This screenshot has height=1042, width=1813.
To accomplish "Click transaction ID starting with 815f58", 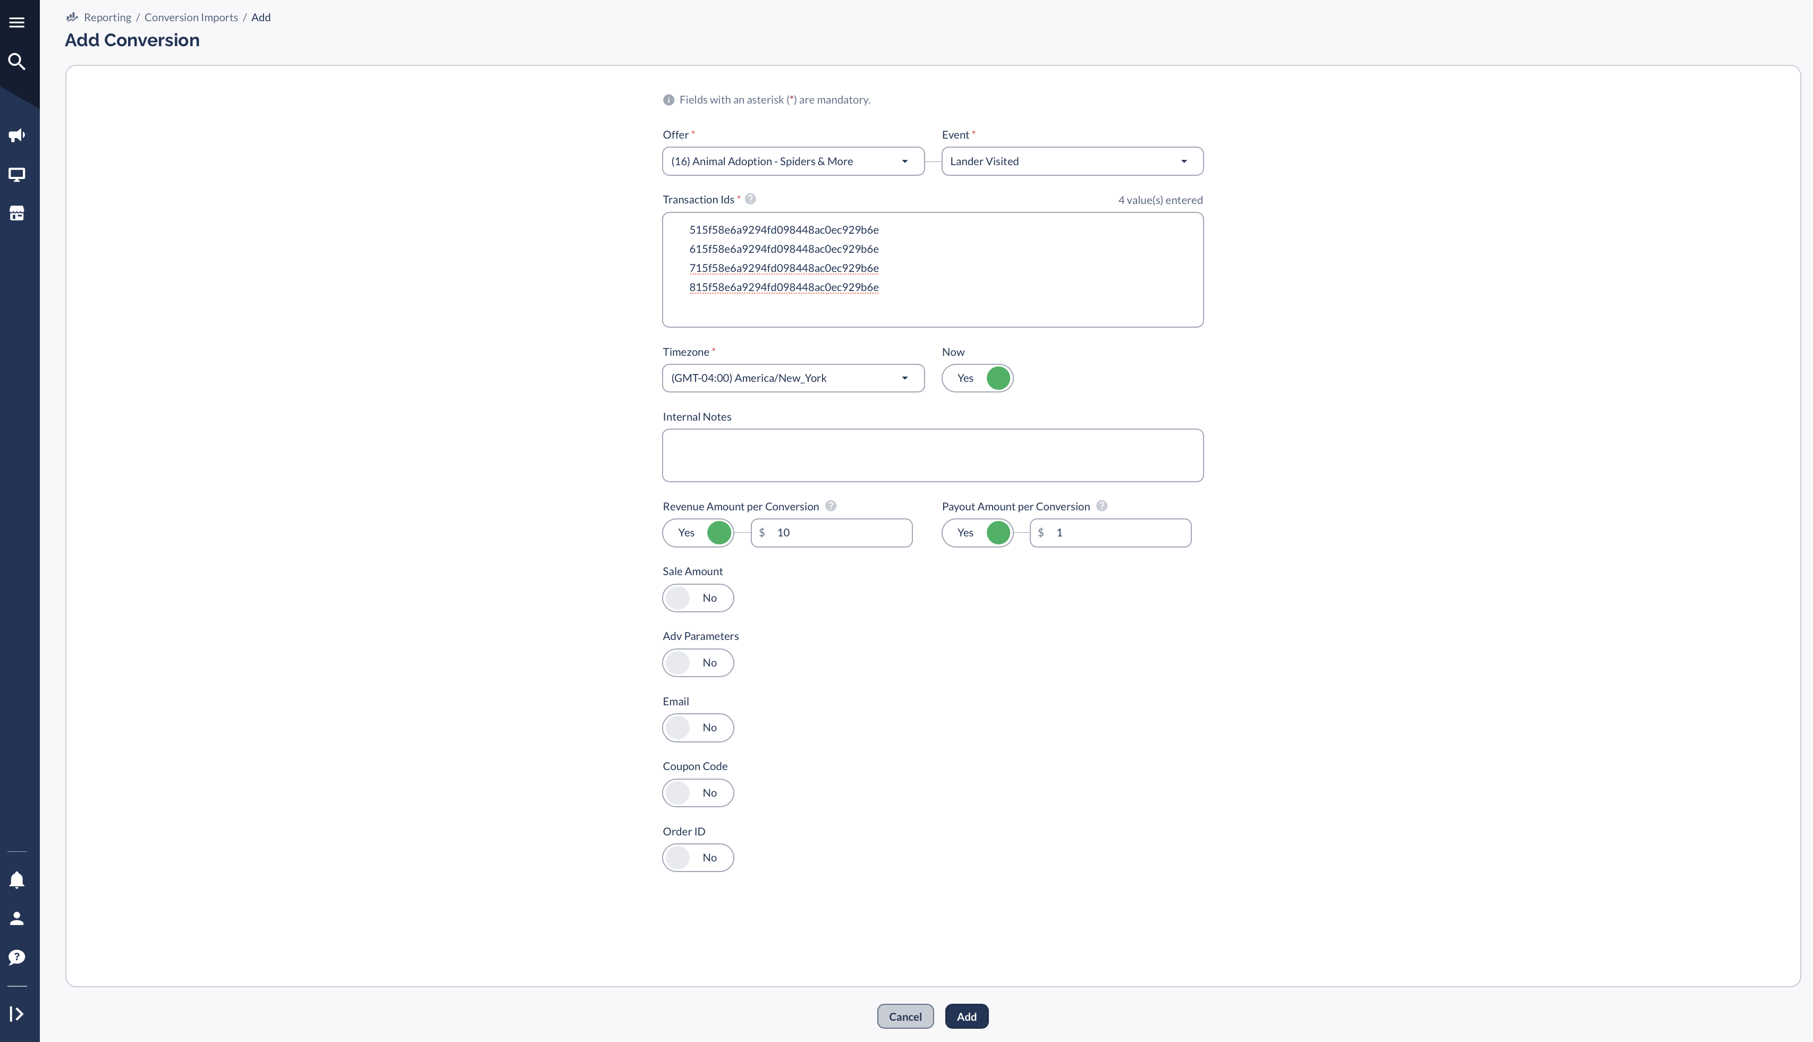I will tap(784, 287).
